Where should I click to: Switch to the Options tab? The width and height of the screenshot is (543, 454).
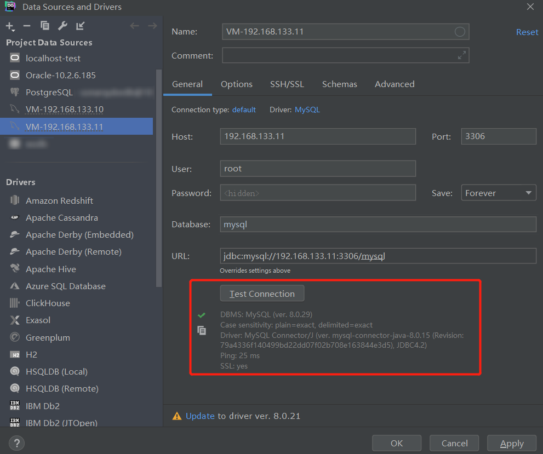coord(237,84)
